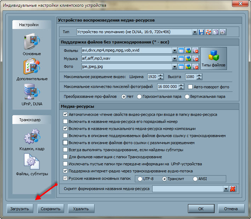Clear the script field with red X icon
Image resolution: width=251 pixels, height=219 pixels.
click(x=233, y=189)
